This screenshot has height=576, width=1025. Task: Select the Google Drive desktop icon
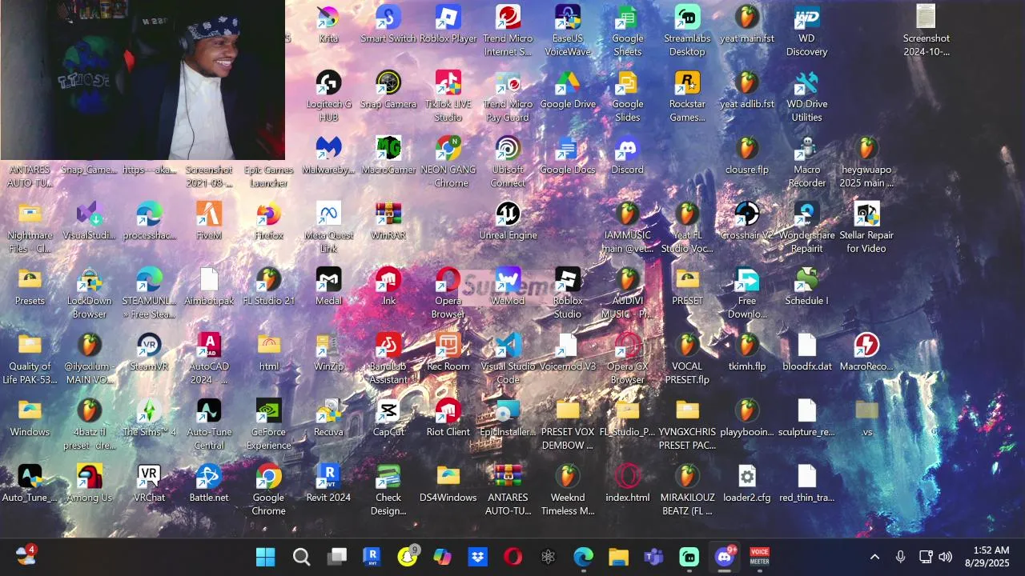pyautogui.click(x=568, y=90)
